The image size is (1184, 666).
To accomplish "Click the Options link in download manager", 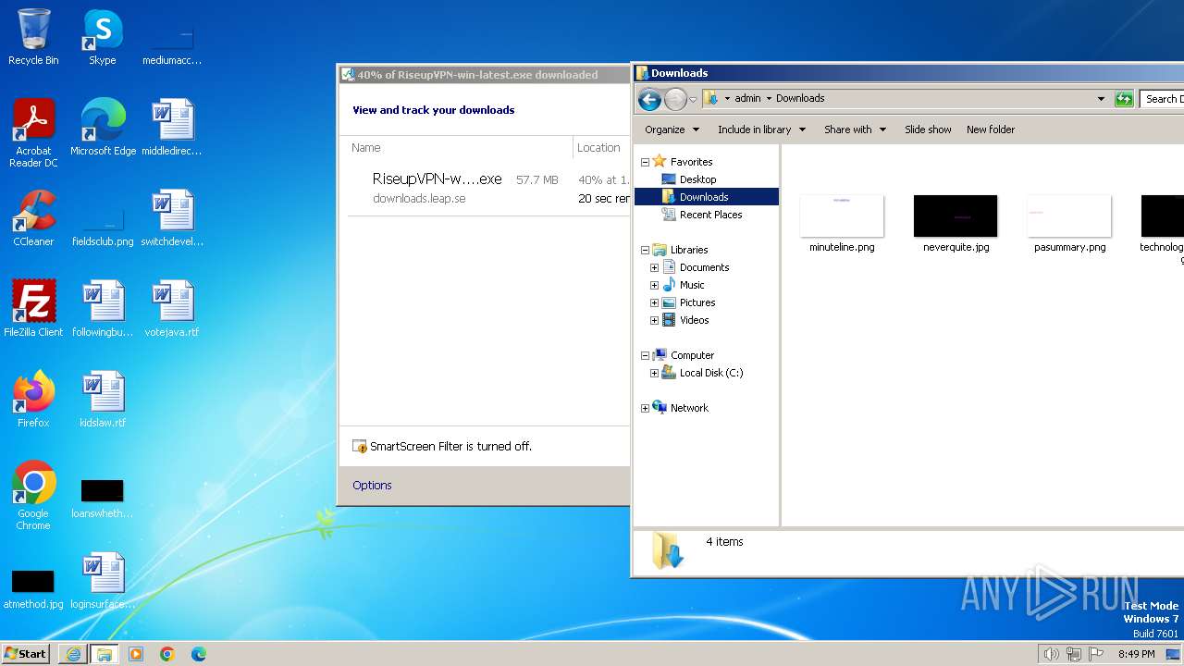I will [372, 485].
